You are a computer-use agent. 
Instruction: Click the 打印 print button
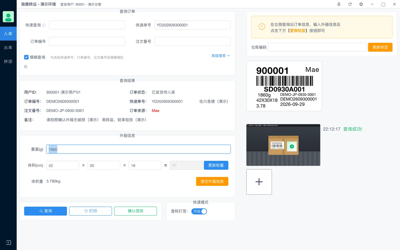[90, 211]
